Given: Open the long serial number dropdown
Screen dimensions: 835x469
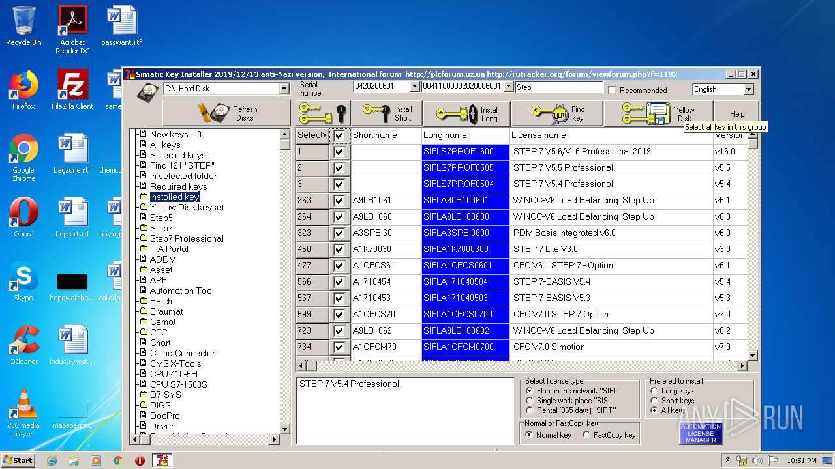Looking at the screenshot, I should (508, 87).
